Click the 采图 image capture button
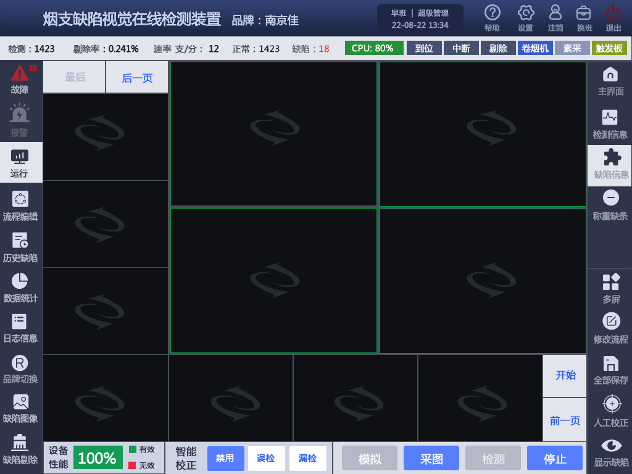Viewport: 632px width, 474px height. 431,458
